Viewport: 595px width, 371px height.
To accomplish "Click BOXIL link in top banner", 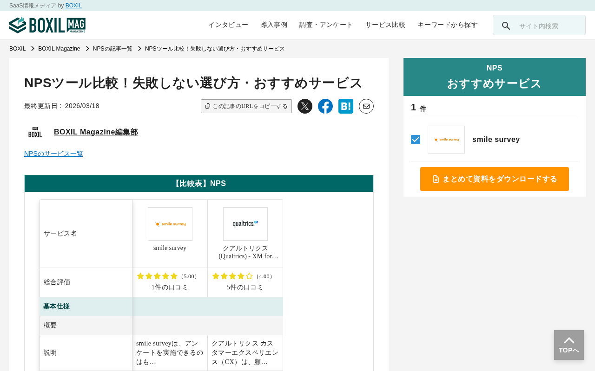I will 73,6.
